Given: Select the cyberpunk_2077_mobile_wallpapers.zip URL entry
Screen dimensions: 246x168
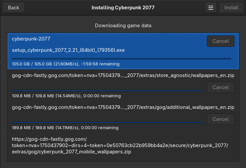Looking at the screenshot, I should tap(120, 145).
